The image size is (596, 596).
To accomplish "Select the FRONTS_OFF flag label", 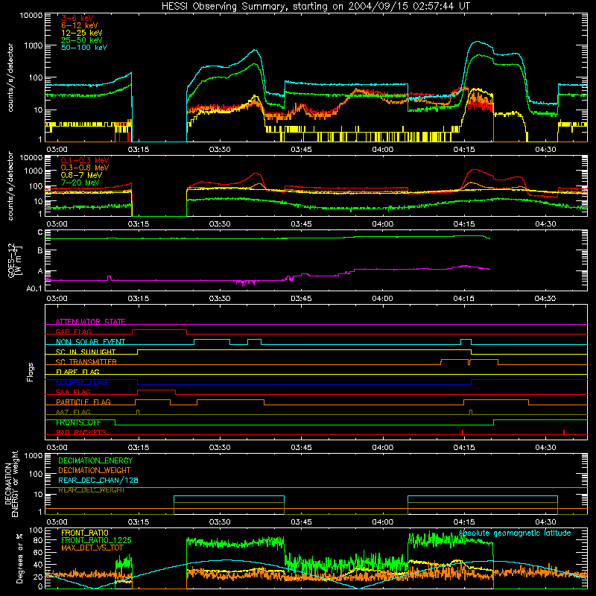I will tap(78, 422).
